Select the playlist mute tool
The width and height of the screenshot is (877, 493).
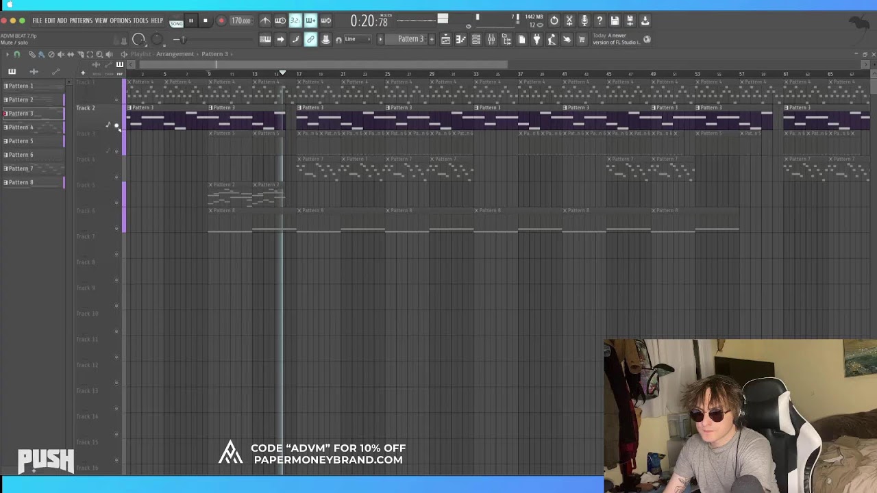pyautogui.click(x=60, y=54)
